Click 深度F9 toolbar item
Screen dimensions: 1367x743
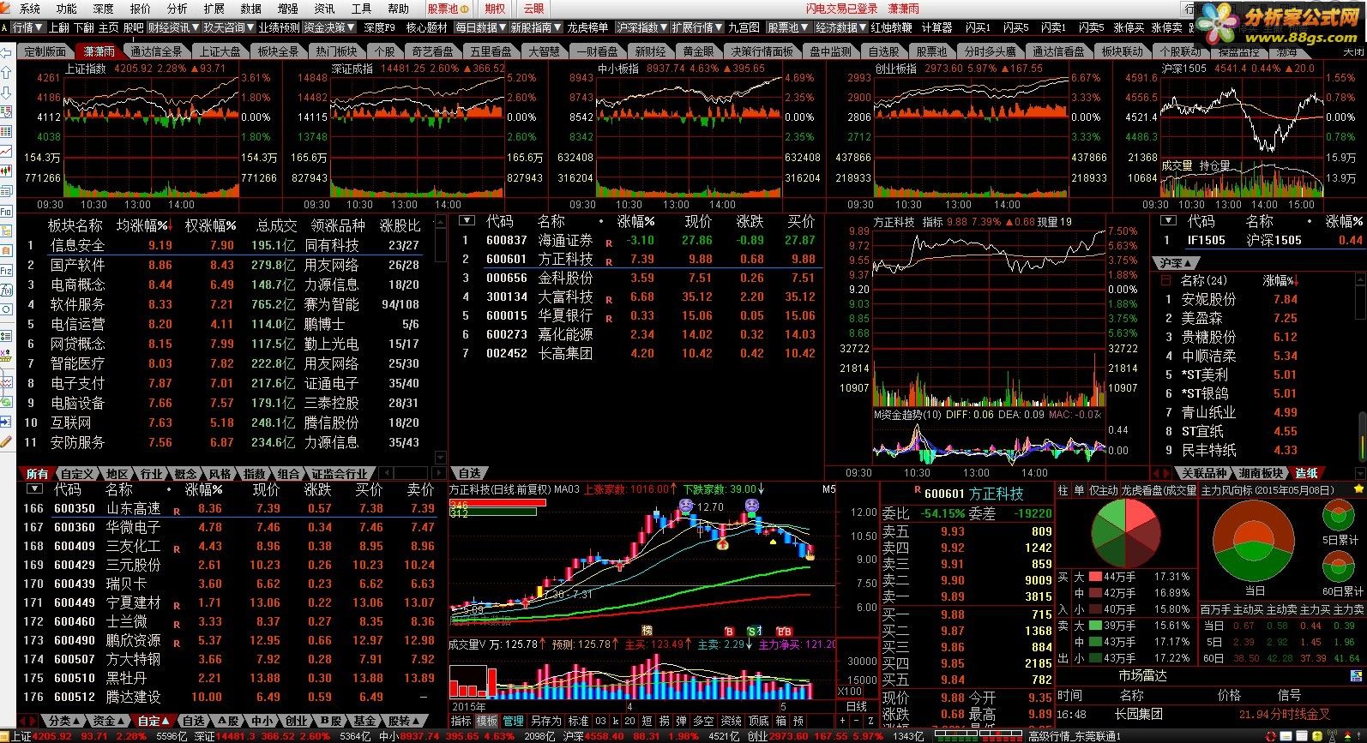pyautogui.click(x=380, y=27)
